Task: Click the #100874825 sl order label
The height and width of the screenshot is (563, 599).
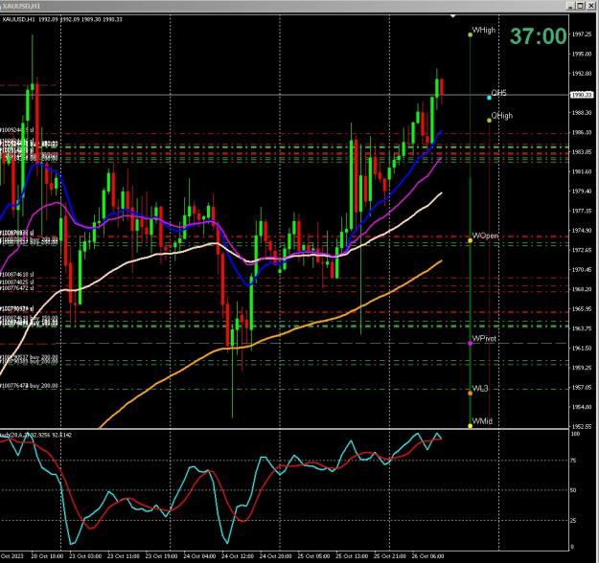Action: (x=16, y=282)
